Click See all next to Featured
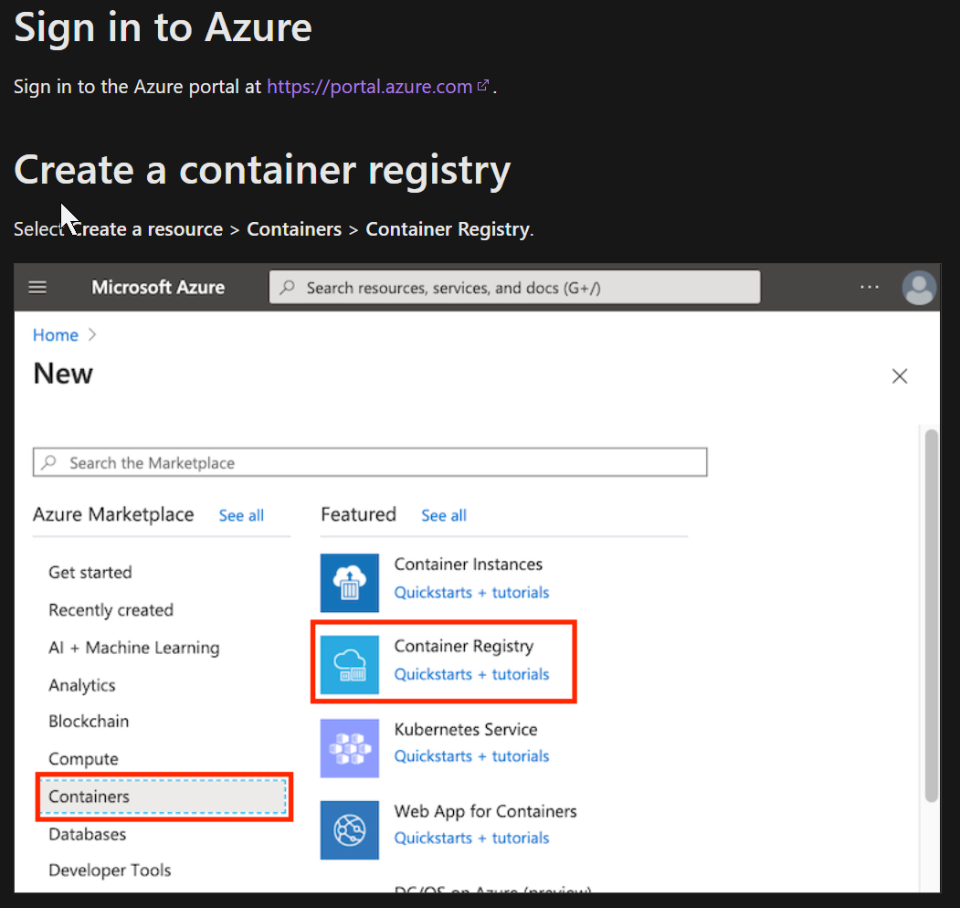Viewport: 960px width, 908px height. pyautogui.click(x=444, y=515)
